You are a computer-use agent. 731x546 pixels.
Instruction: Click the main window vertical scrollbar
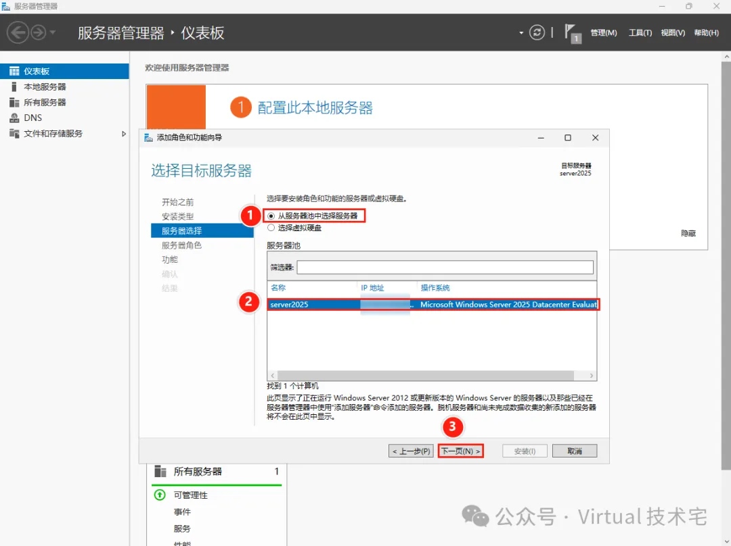point(726,266)
